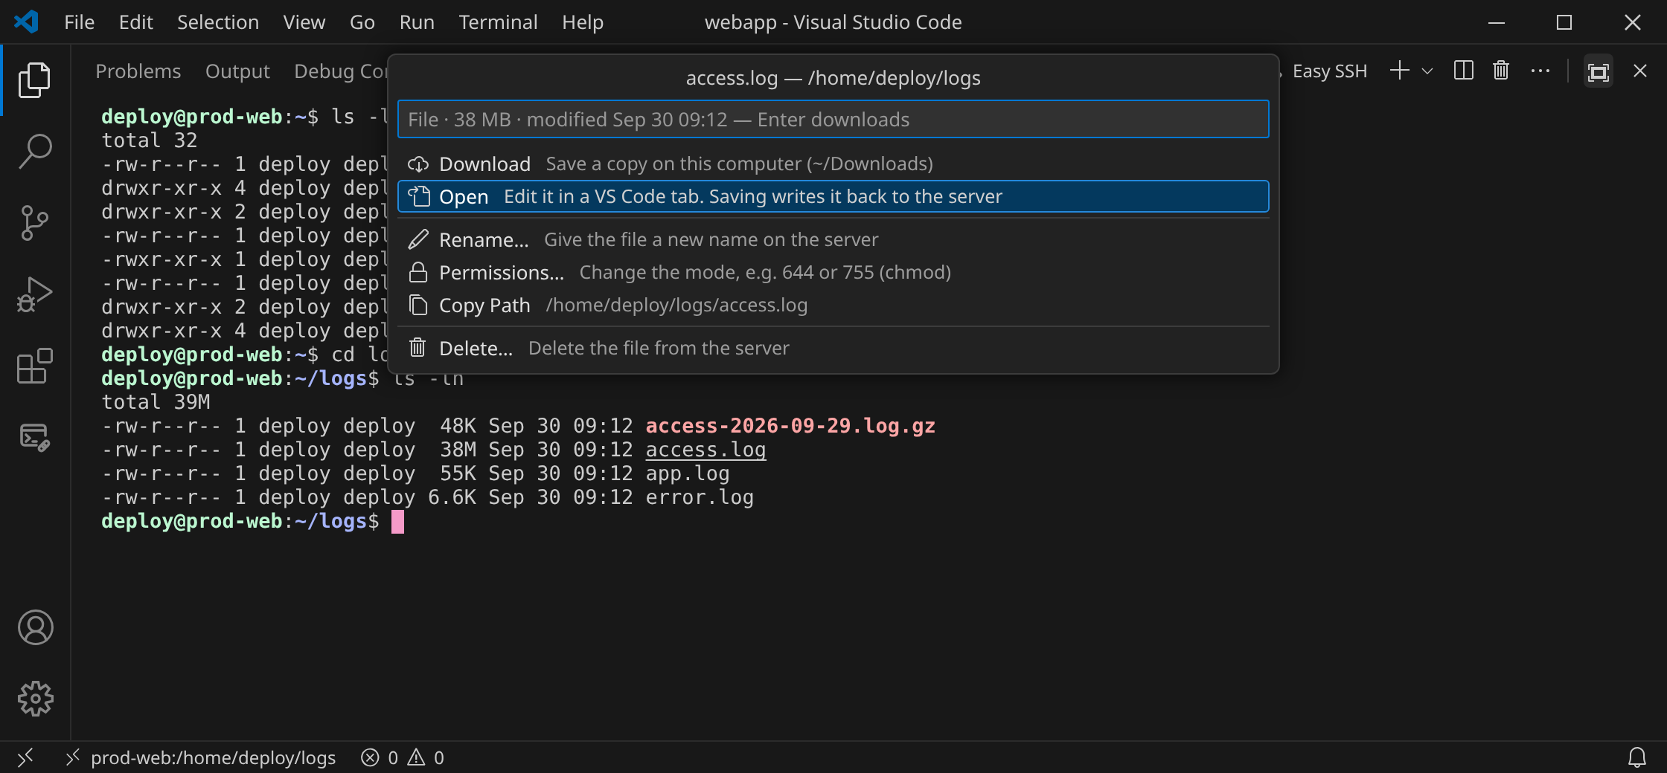Open the notifications bell
This screenshot has height=773, width=1667.
click(1637, 757)
